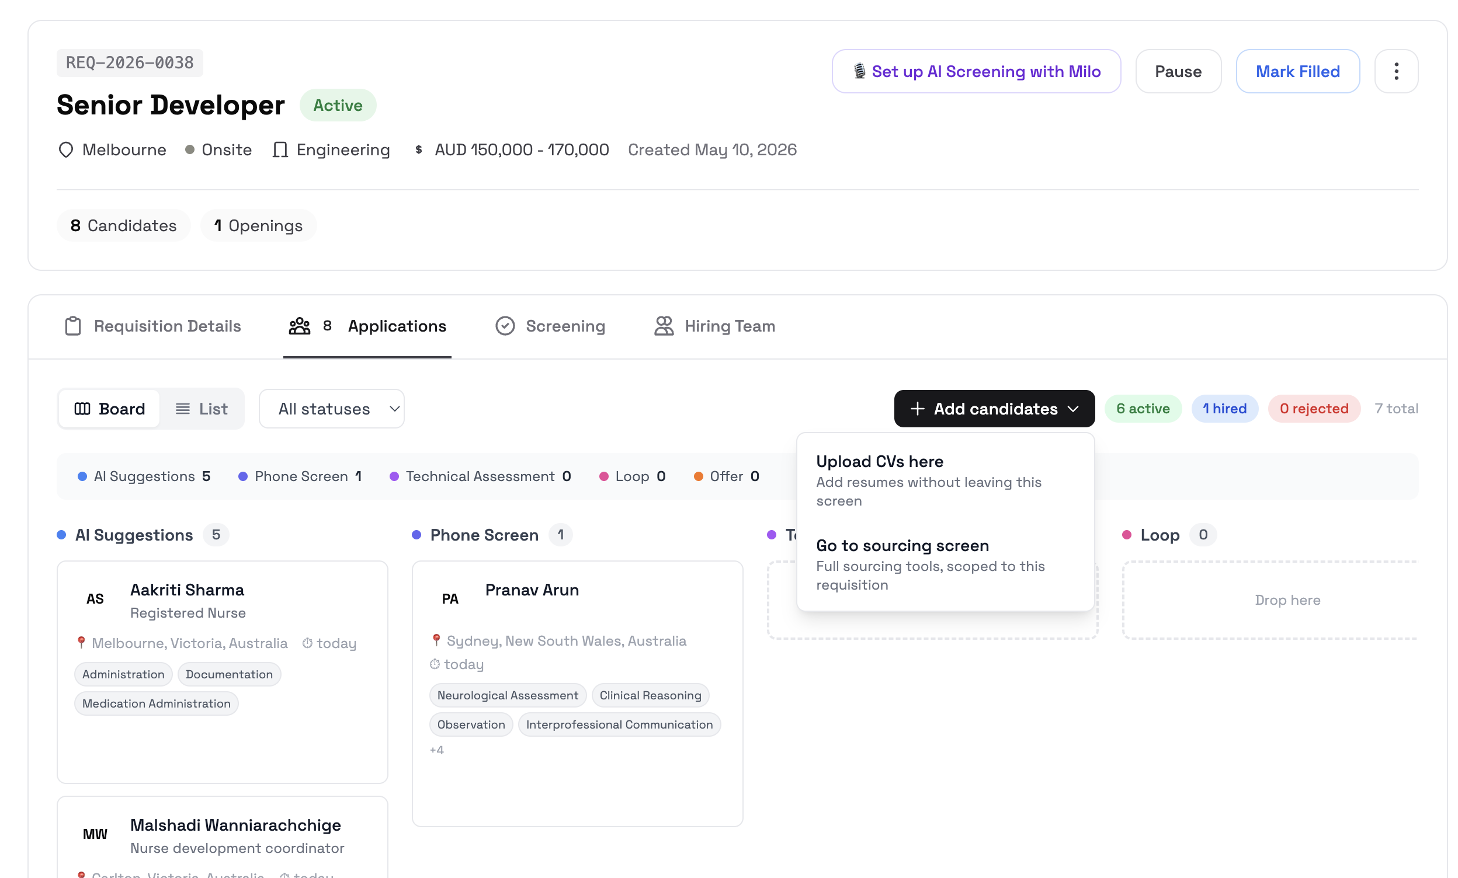This screenshot has height=878, width=1458.
Task: Switch to Board view
Action: coord(109,409)
